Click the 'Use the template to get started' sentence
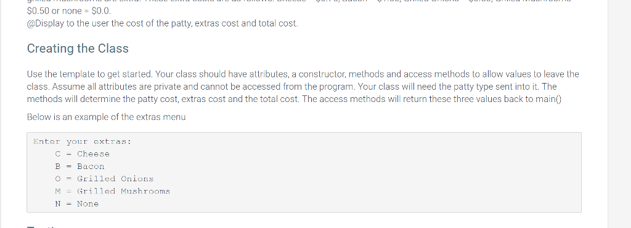 point(90,74)
